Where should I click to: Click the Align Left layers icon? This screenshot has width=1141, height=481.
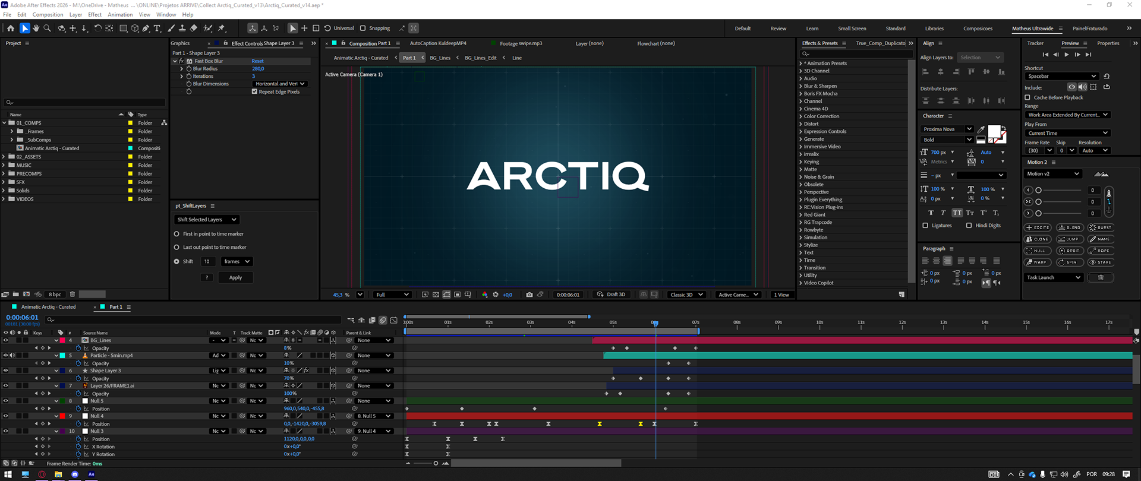[x=925, y=71]
